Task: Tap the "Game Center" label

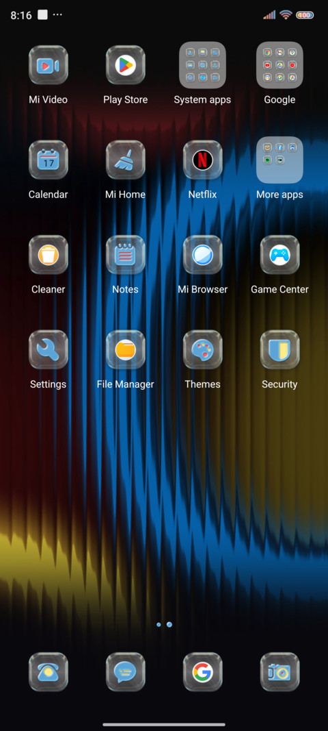Action: [x=279, y=289]
